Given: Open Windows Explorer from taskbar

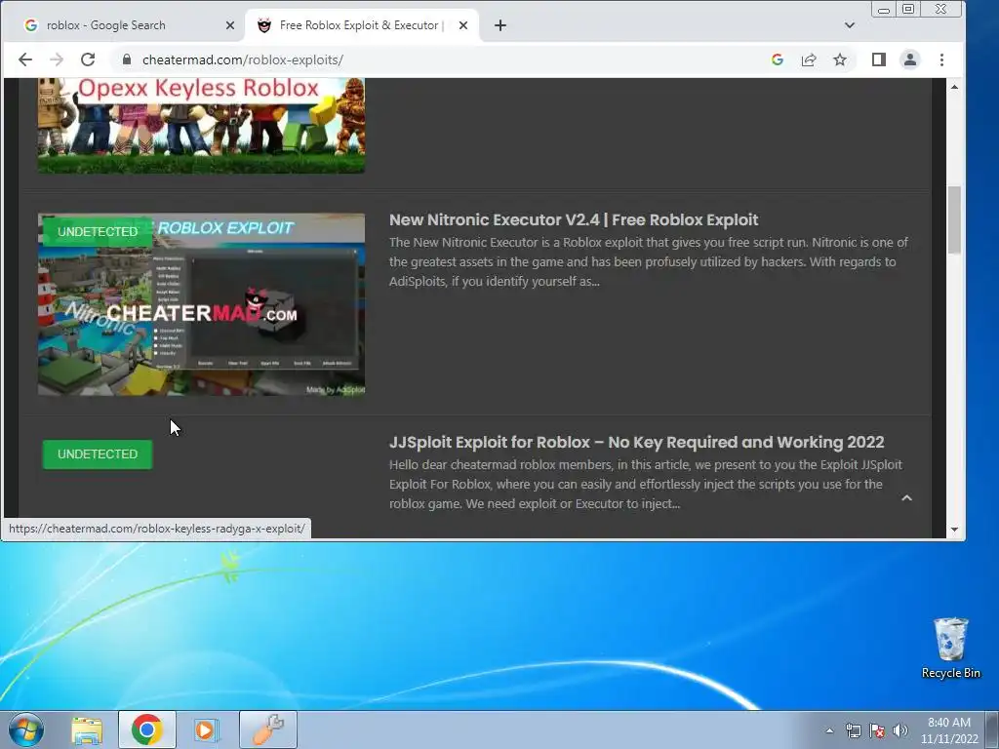Looking at the screenshot, I should tap(87, 729).
